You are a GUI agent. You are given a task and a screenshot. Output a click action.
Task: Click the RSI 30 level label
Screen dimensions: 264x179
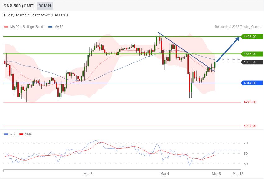246,164
